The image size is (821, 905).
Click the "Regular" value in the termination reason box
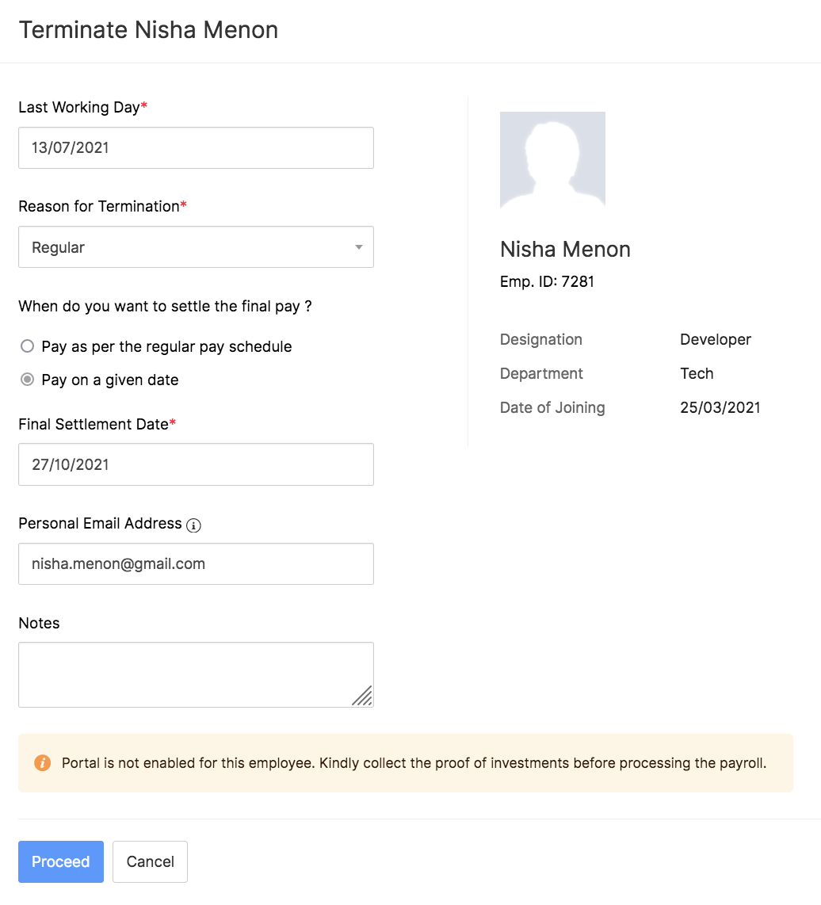click(x=59, y=247)
